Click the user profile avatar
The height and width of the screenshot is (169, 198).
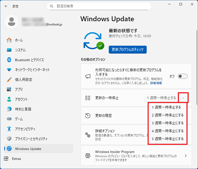click(x=12, y=22)
